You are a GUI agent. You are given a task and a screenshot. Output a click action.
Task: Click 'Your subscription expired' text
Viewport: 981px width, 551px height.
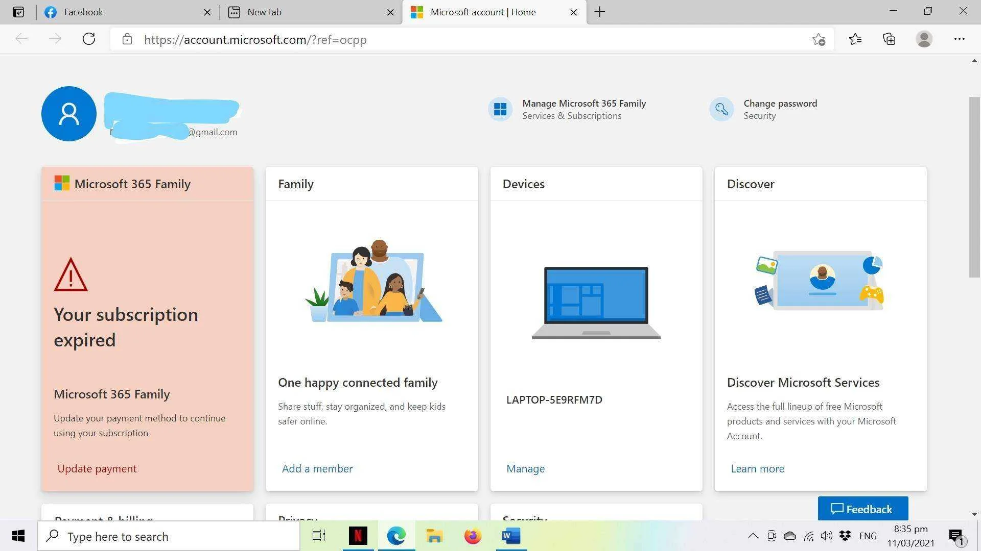126,328
